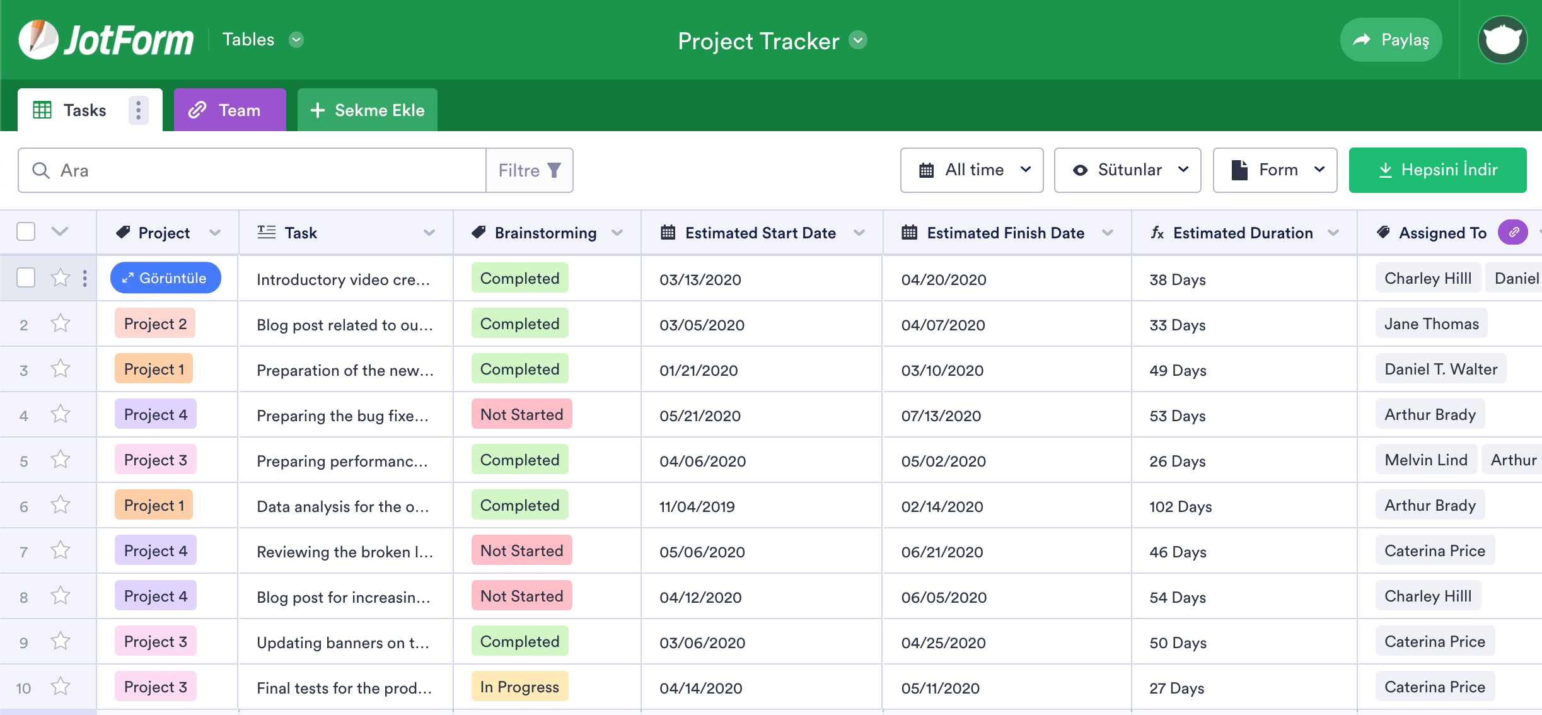Star row 10 Project 3 entry

click(x=61, y=686)
